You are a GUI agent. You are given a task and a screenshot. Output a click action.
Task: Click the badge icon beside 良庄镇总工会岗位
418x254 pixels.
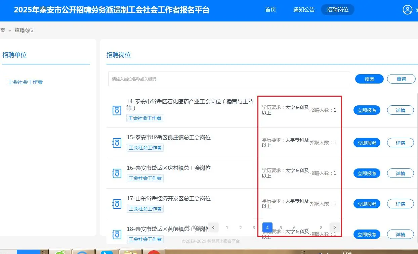[116, 143]
